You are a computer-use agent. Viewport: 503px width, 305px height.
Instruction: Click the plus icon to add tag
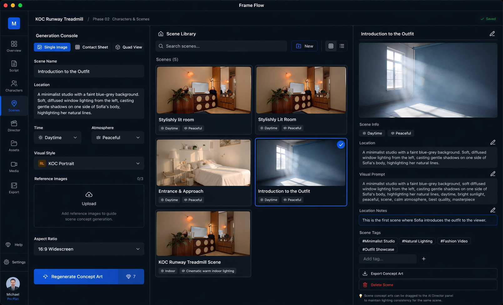click(424, 259)
